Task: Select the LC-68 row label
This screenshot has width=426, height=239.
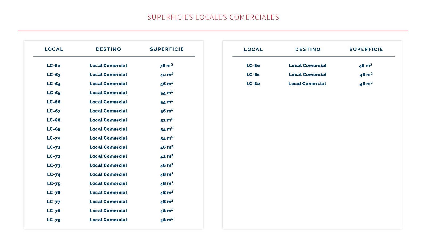Action: [54, 120]
